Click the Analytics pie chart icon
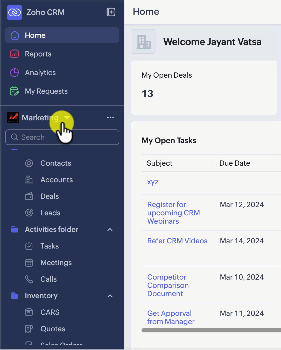The width and height of the screenshot is (281, 350). point(15,72)
